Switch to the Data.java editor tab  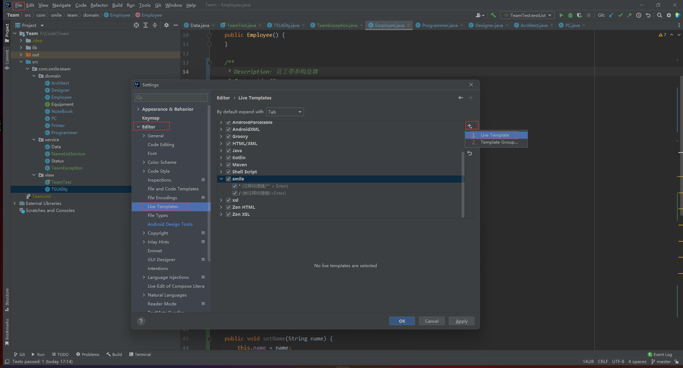(199, 25)
